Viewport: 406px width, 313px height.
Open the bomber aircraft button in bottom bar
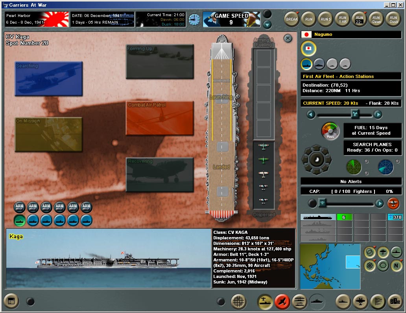(360, 301)
